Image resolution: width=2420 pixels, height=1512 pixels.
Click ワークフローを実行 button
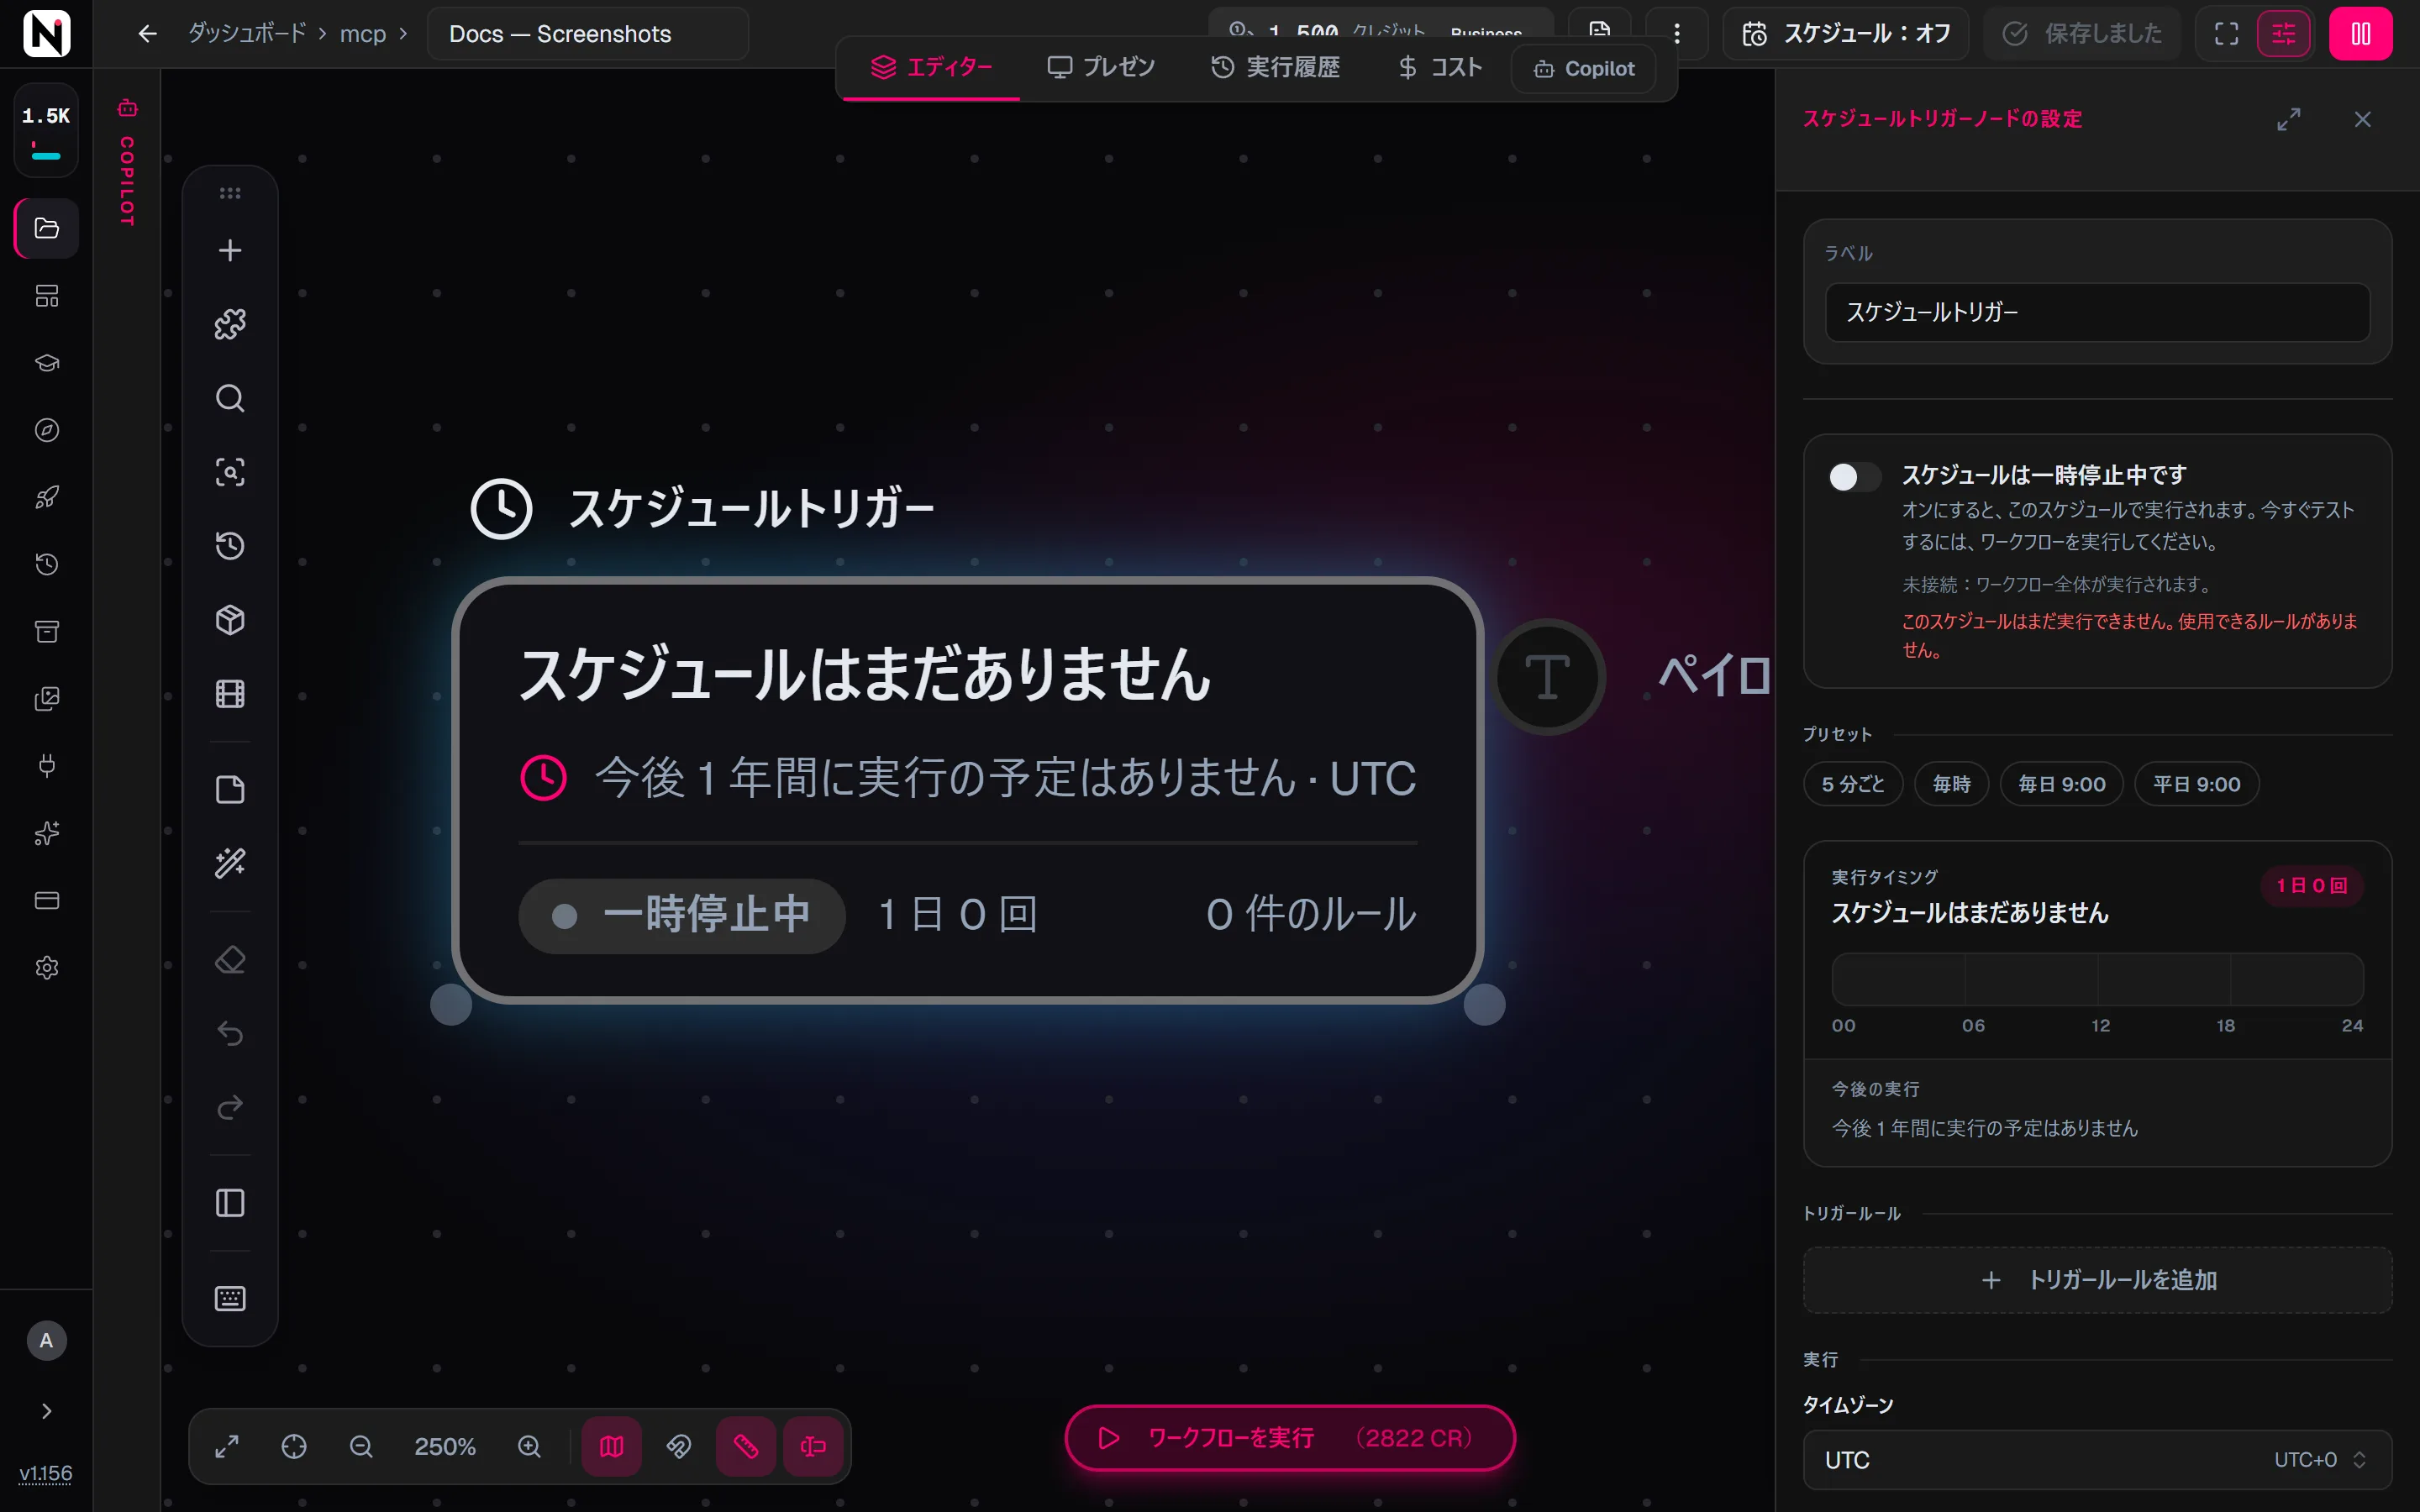(1290, 1438)
